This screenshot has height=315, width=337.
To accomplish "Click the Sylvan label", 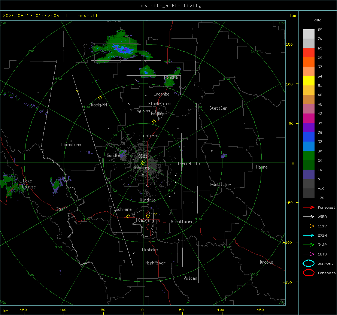I will pos(143,110).
